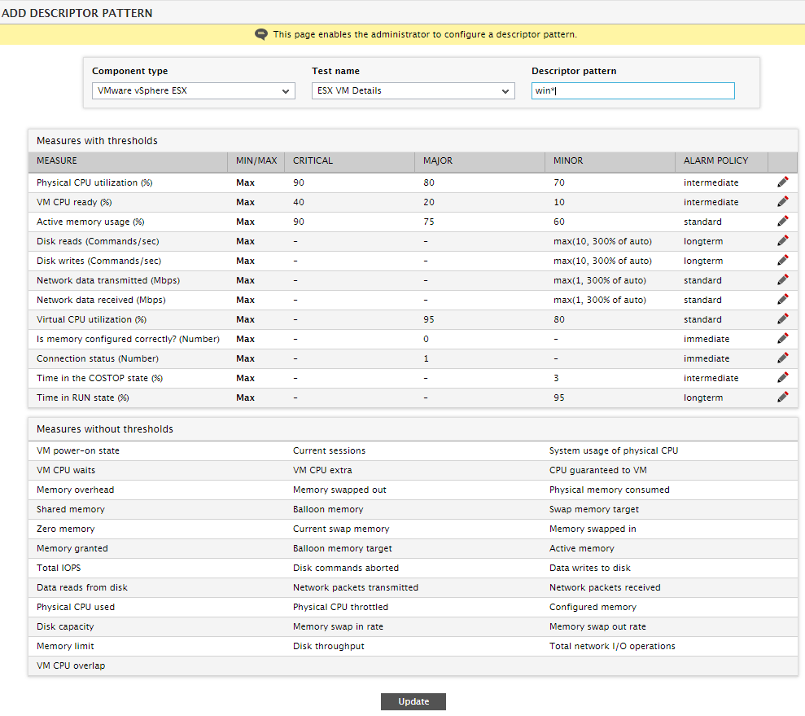Click the Update button
The width and height of the screenshot is (805, 716).
click(x=413, y=701)
